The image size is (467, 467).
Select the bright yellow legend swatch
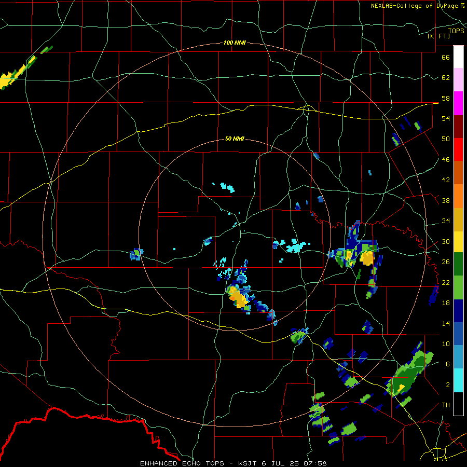[458, 242]
